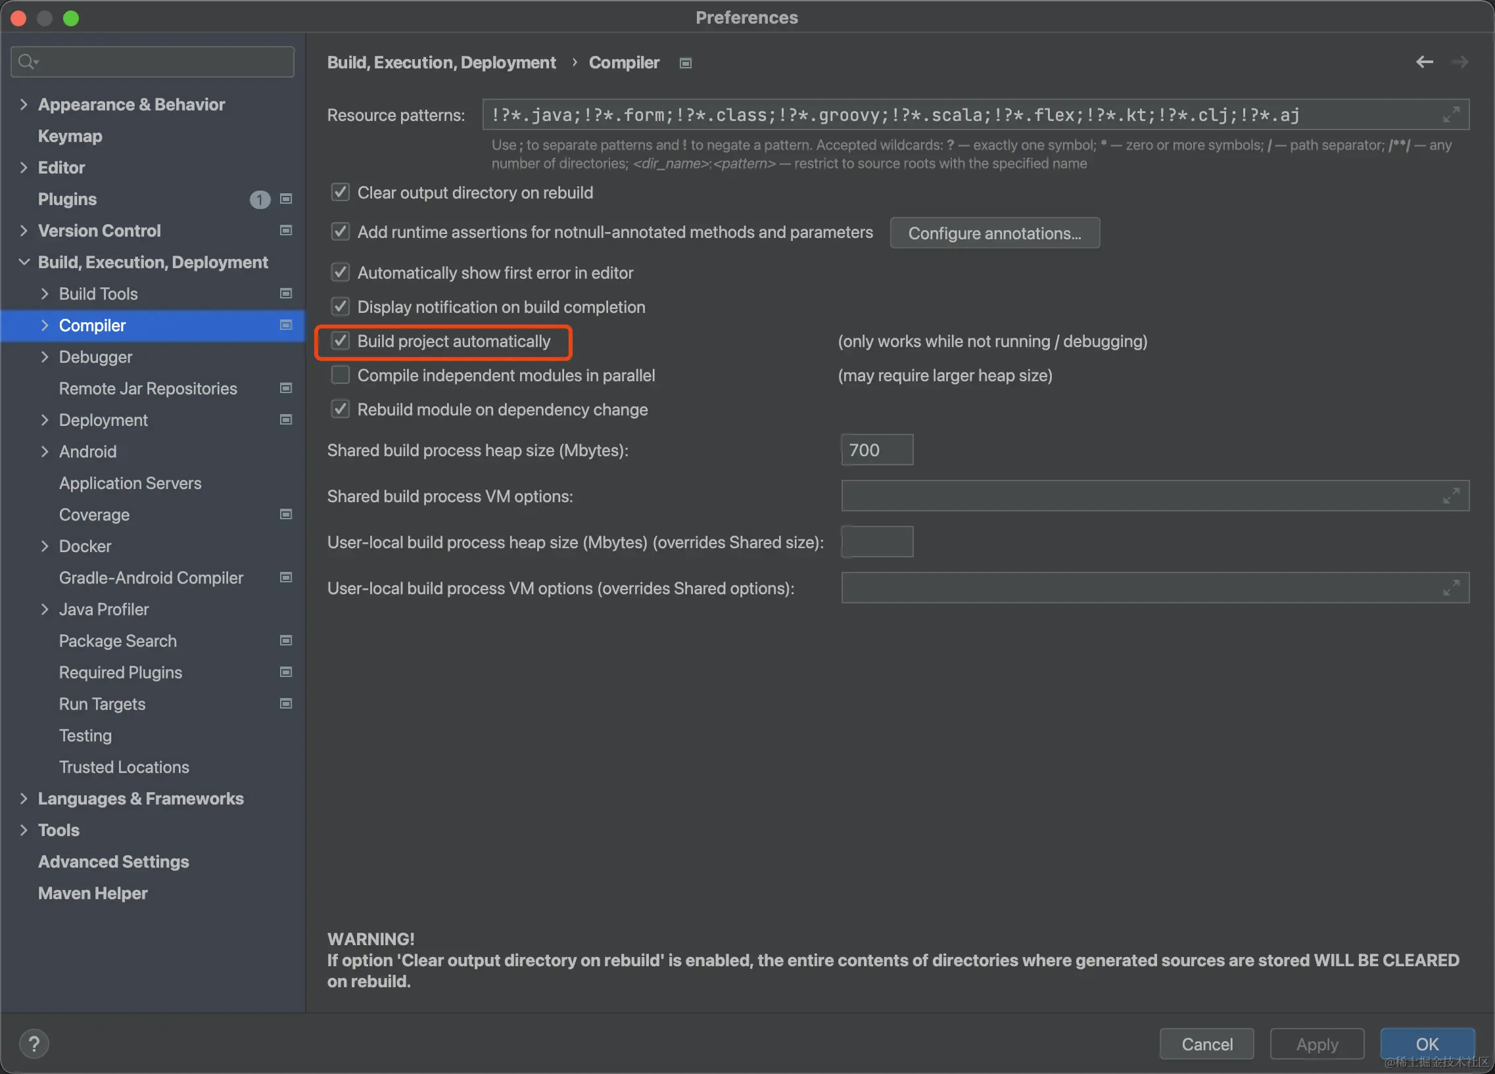Viewport: 1495px width, 1074px height.
Task: Click project-level icon next to Plugins
Action: click(286, 199)
